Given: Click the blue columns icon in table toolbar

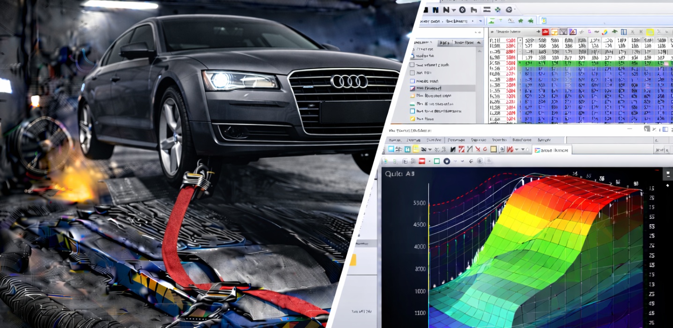Looking at the screenshot, I should point(624,32).
